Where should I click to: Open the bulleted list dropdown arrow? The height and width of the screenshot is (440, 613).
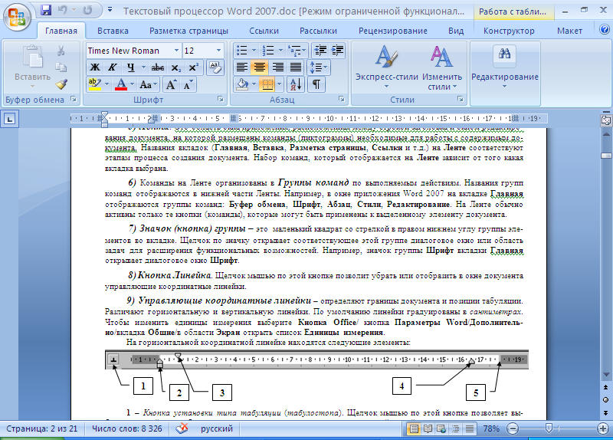click(254, 50)
